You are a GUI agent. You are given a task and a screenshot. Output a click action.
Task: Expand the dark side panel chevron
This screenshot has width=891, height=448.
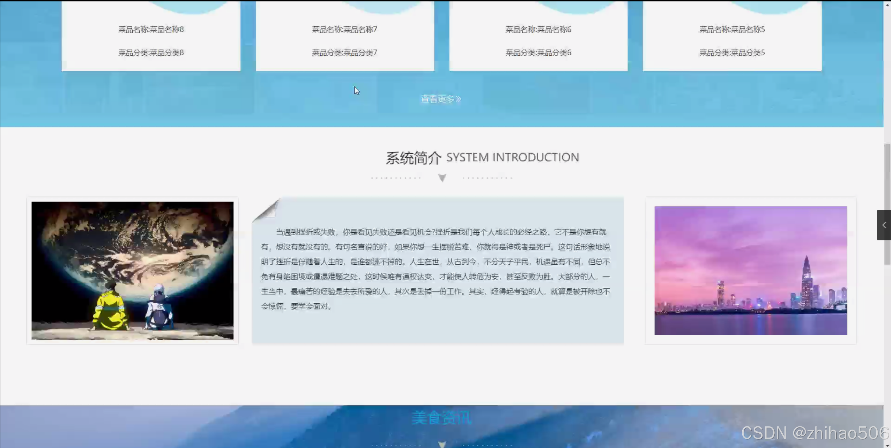(x=884, y=225)
